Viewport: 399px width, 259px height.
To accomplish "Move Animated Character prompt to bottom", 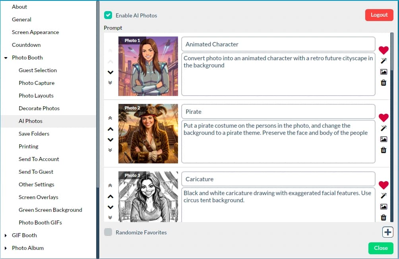I will (110, 82).
